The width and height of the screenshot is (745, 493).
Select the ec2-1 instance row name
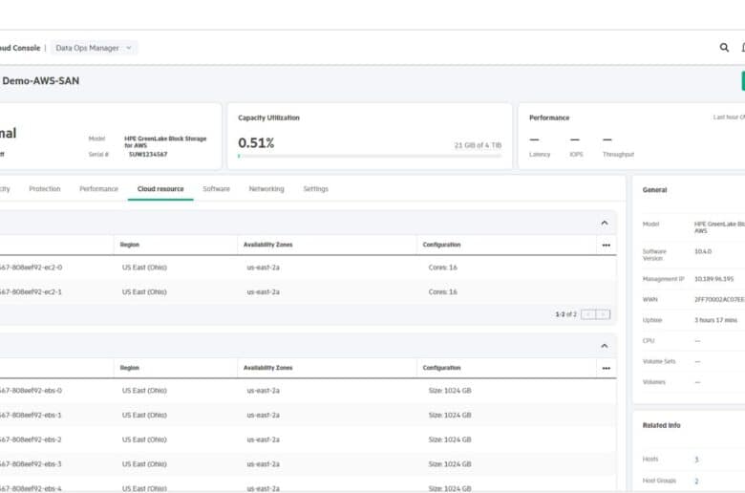[31, 292]
